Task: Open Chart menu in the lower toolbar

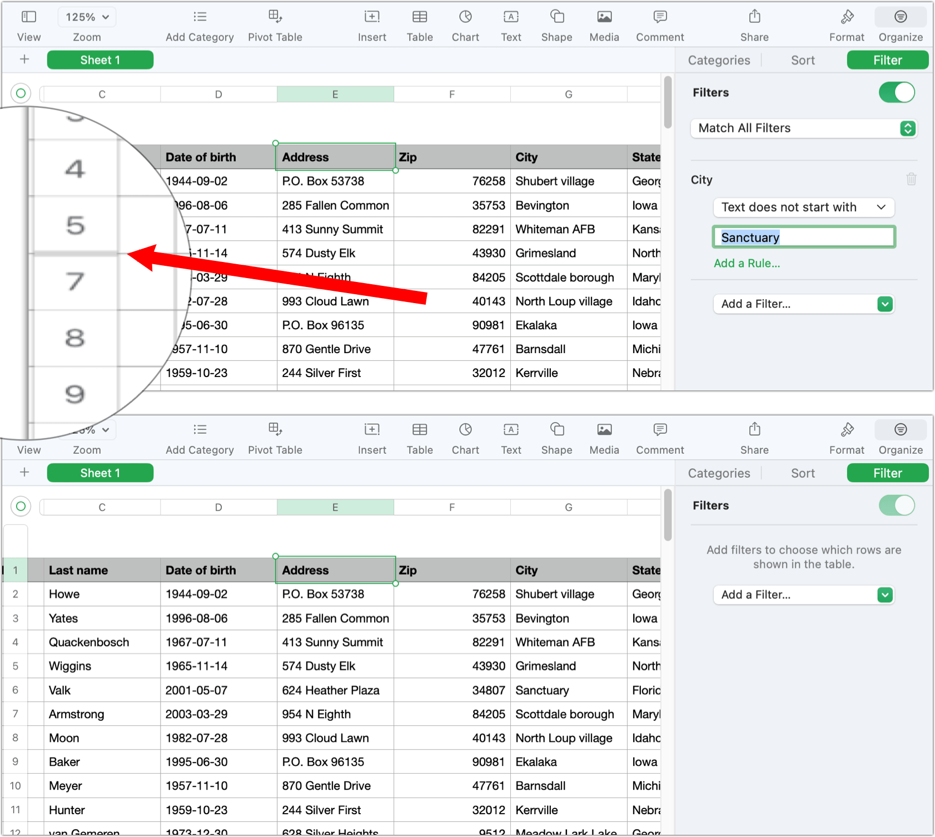Action: point(465,430)
